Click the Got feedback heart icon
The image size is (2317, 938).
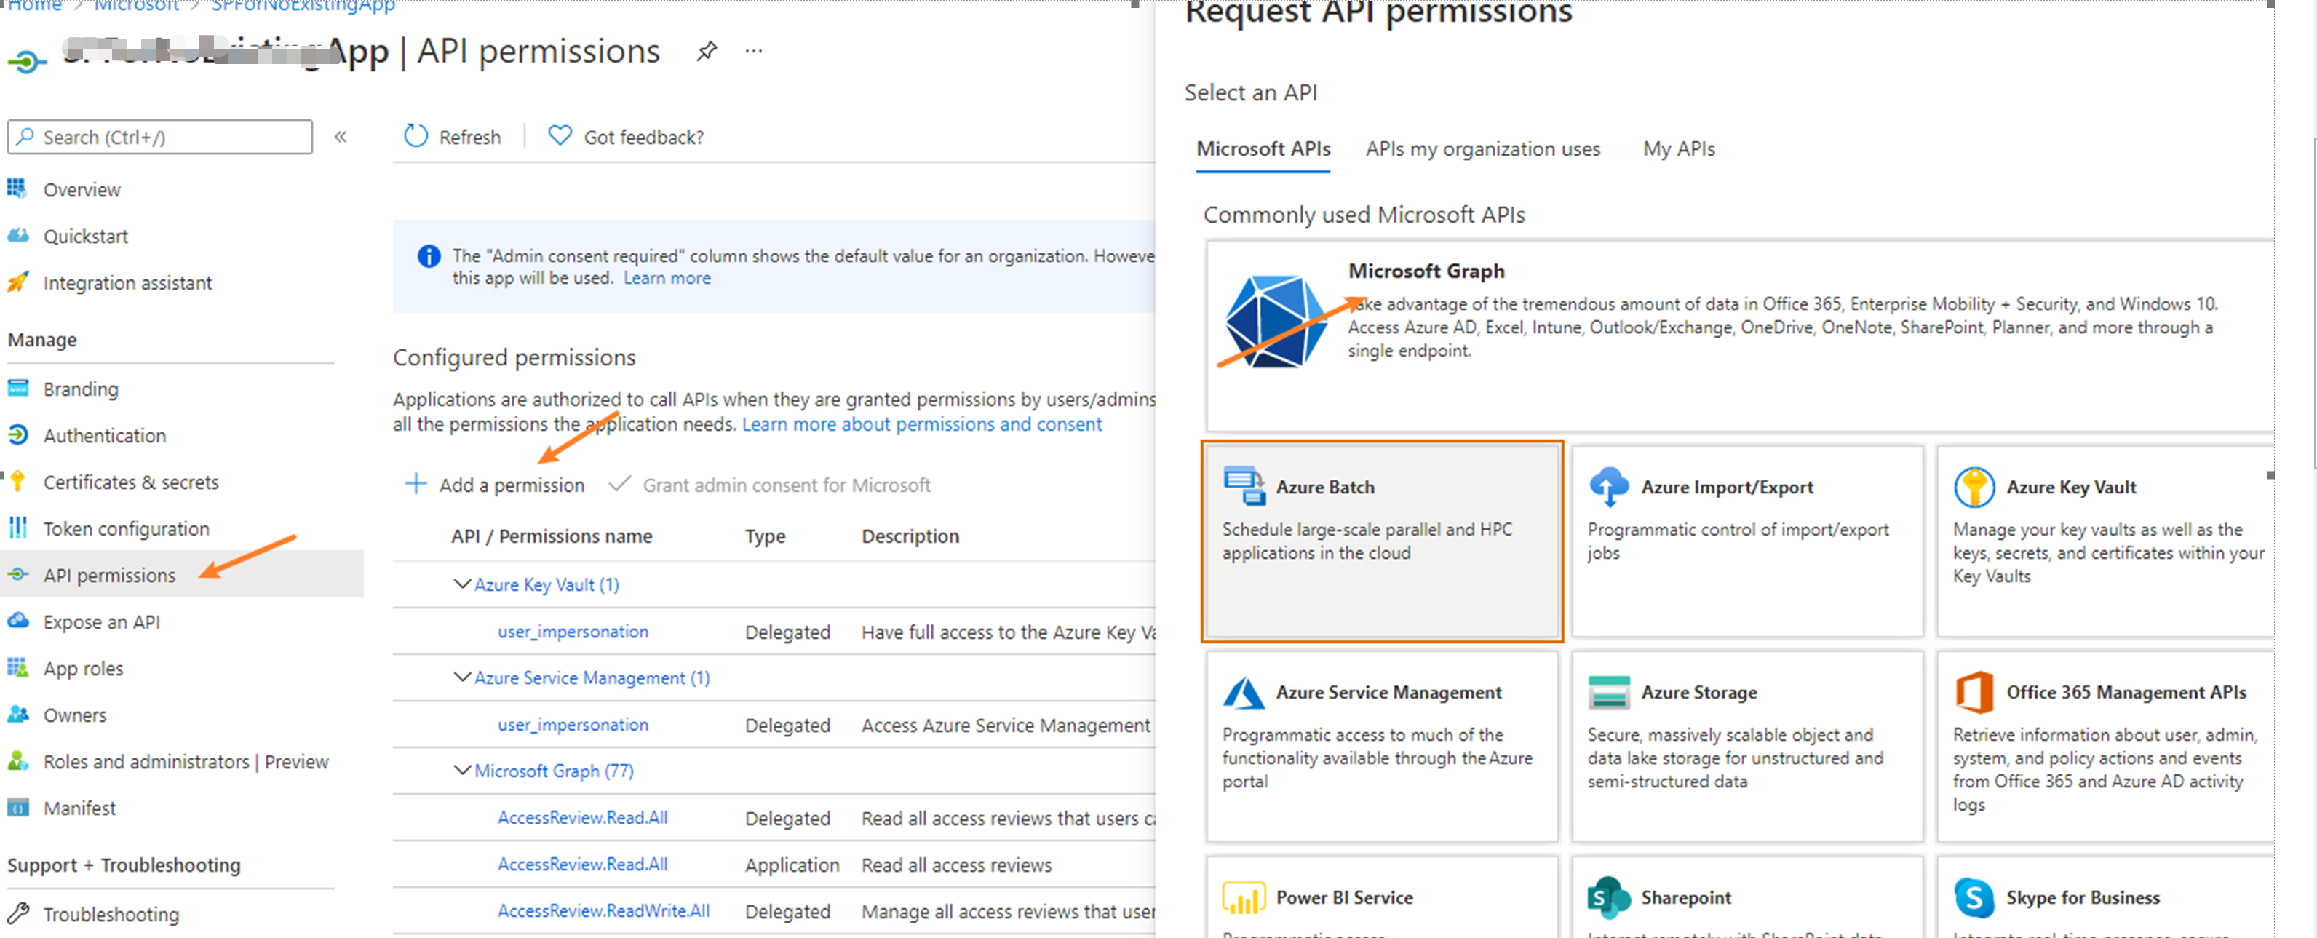(x=560, y=136)
